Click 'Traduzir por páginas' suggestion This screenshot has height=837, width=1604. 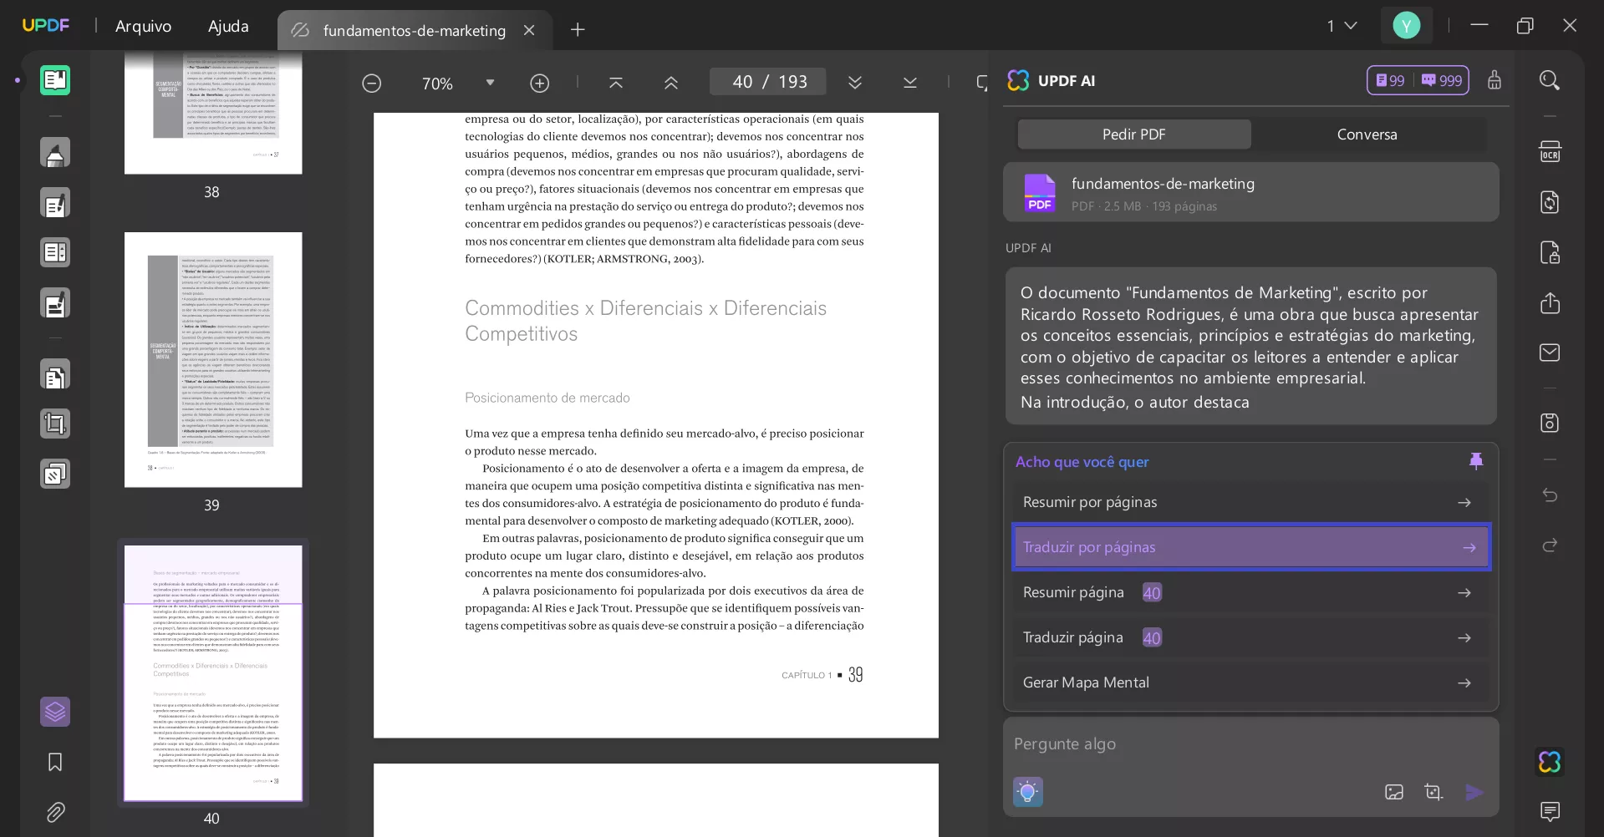1251,547
